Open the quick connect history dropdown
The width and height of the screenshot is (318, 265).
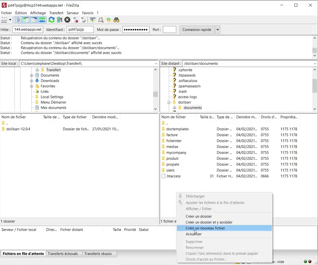pyautogui.click(x=218, y=30)
